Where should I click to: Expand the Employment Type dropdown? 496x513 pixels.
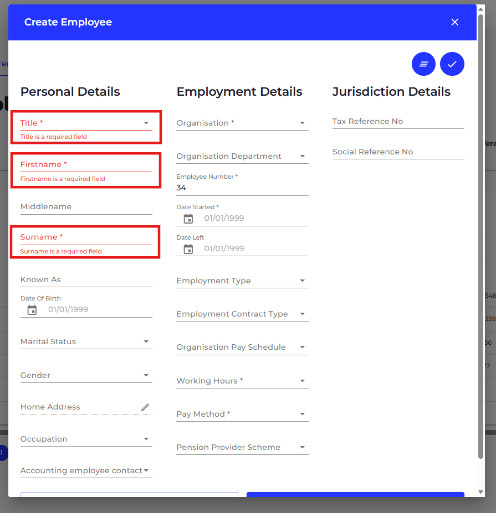tap(242, 281)
